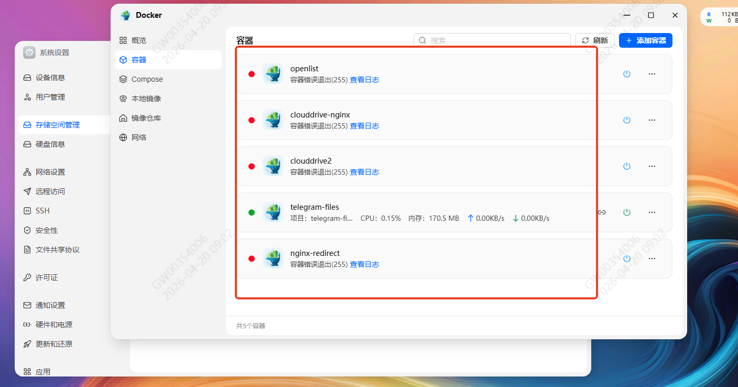Click the nginx-redirect container image icon
738x387 pixels.
click(x=273, y=259)
